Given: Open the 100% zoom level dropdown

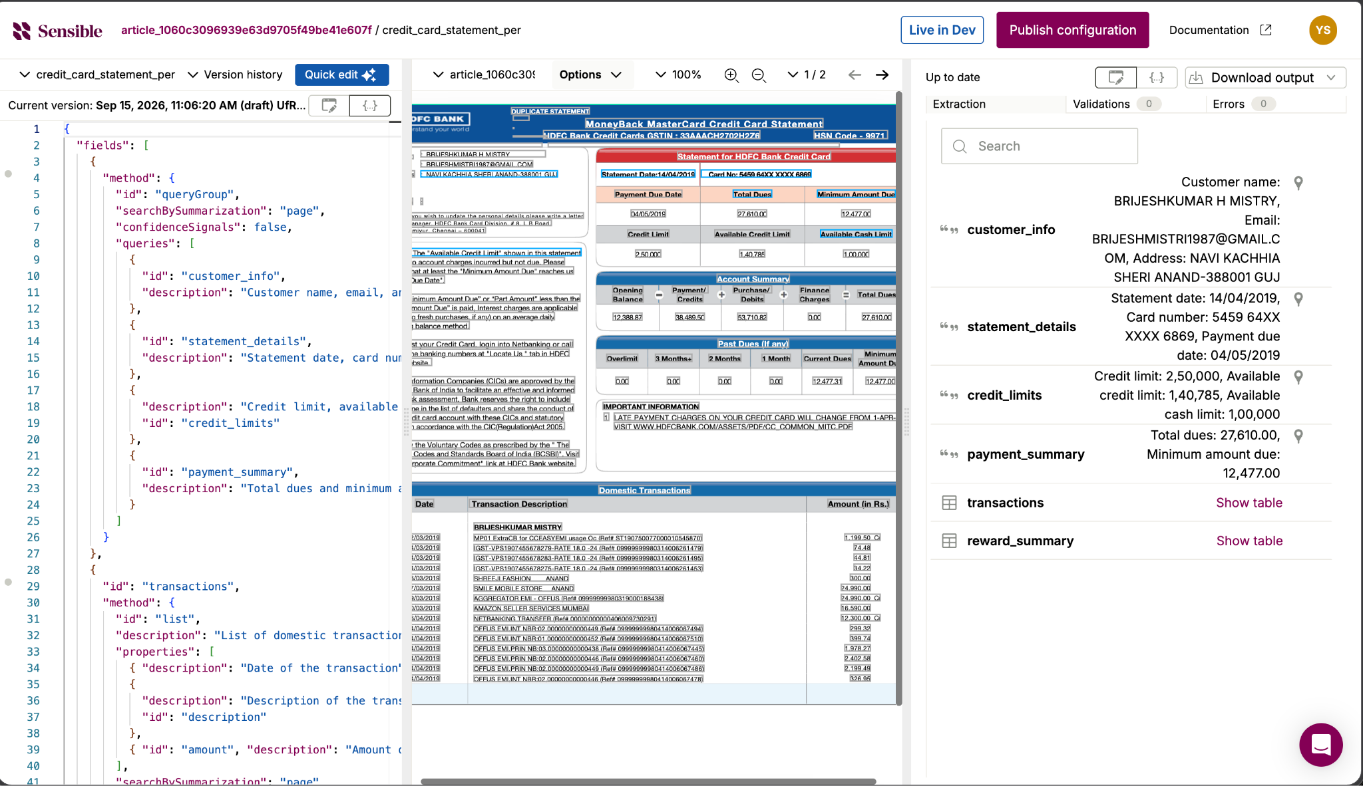Looking at the screenshot, I should (678, 74).
